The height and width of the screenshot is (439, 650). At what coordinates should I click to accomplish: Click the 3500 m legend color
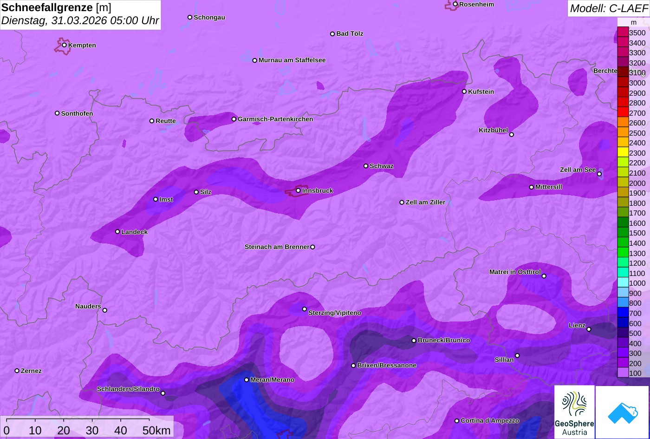coord(623,33)
